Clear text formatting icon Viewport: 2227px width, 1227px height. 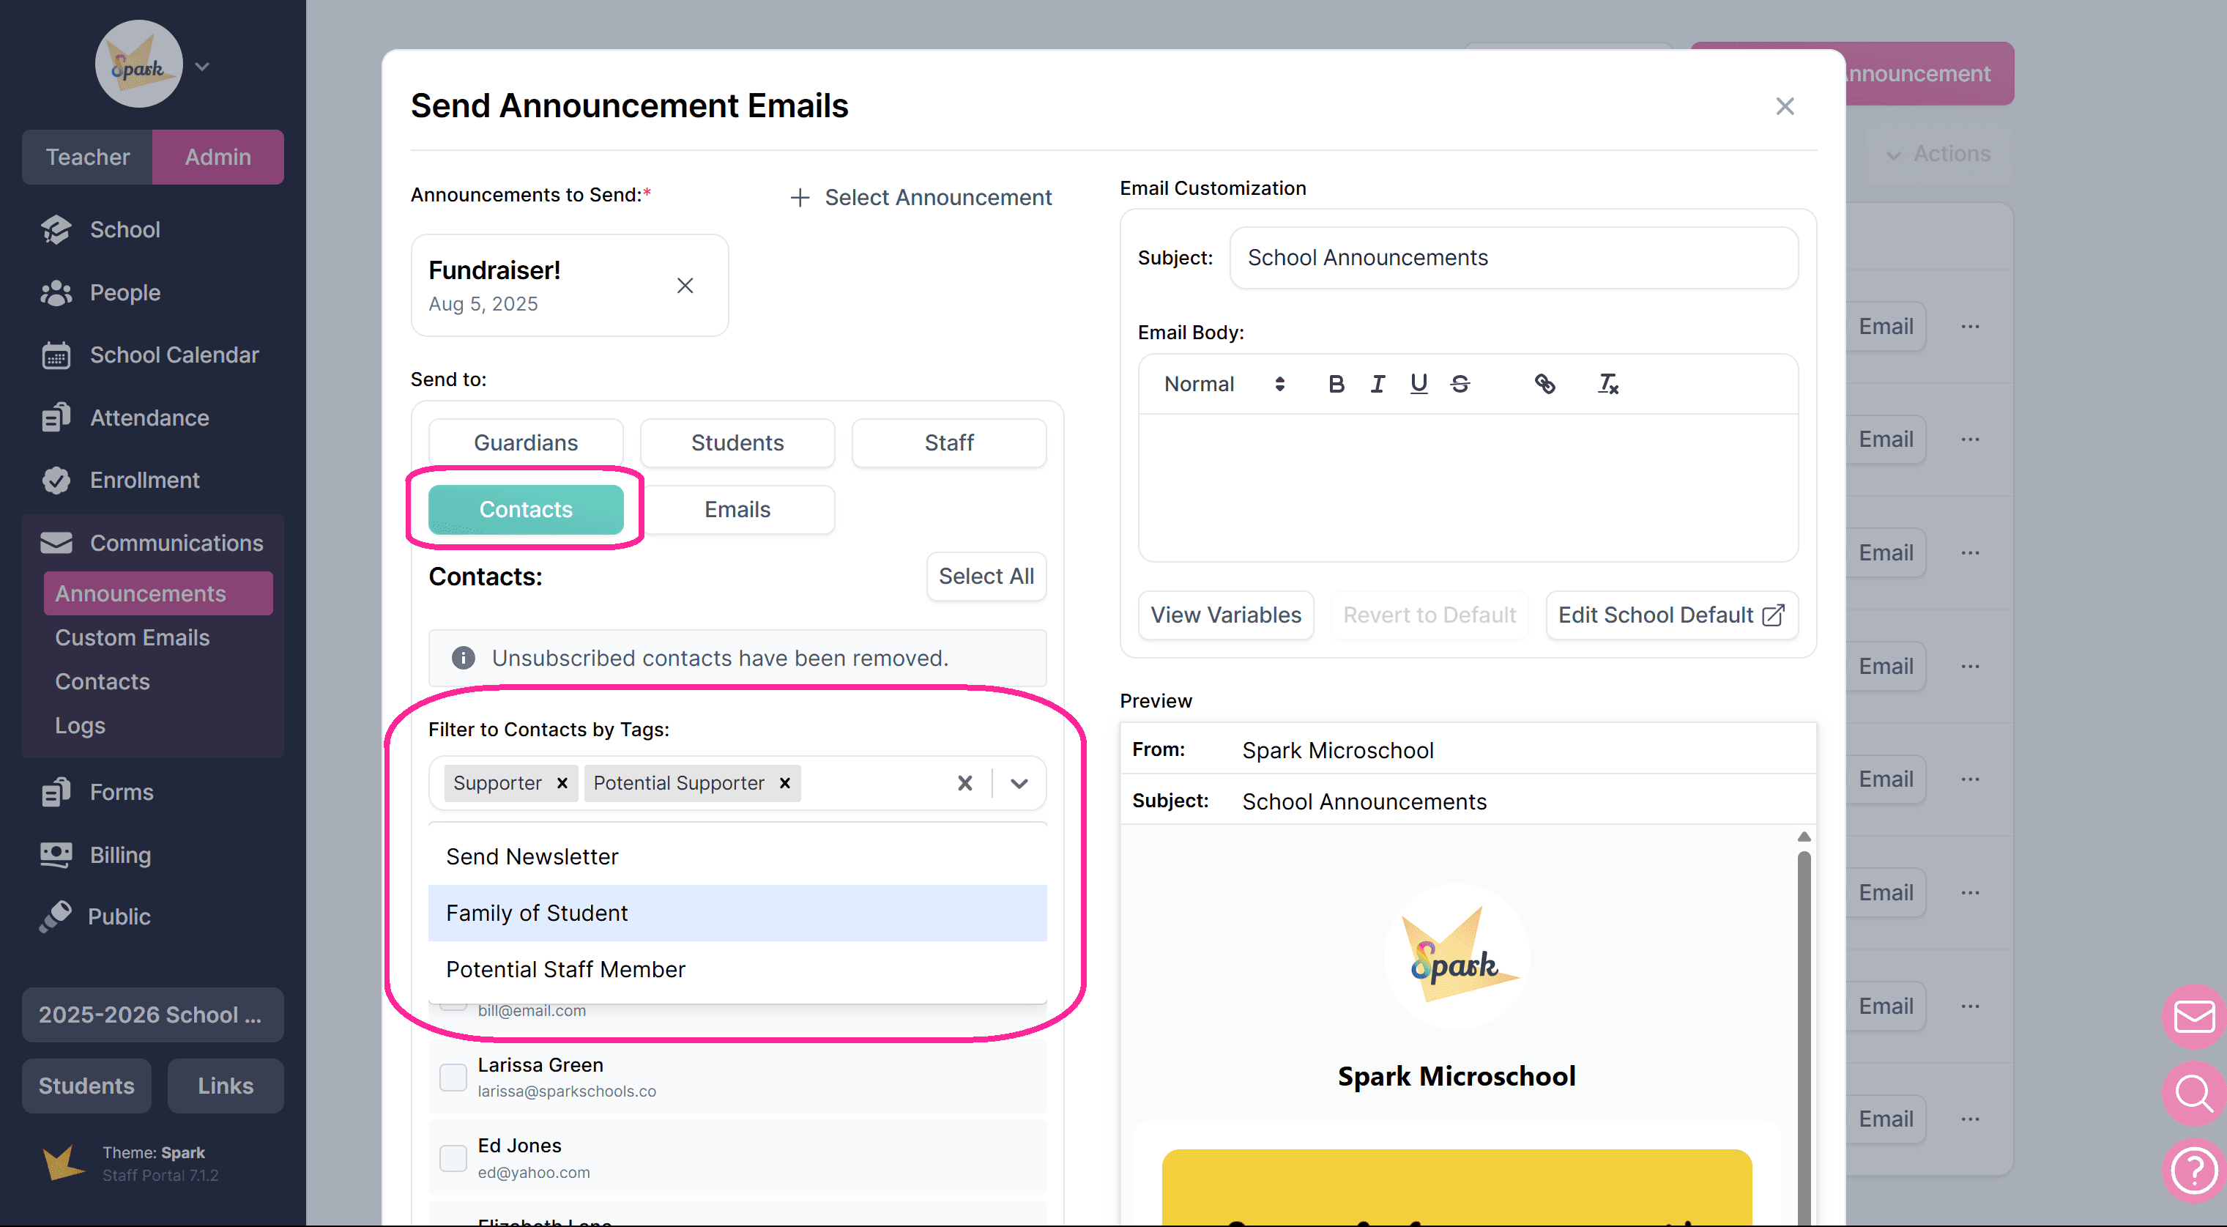1607,384
